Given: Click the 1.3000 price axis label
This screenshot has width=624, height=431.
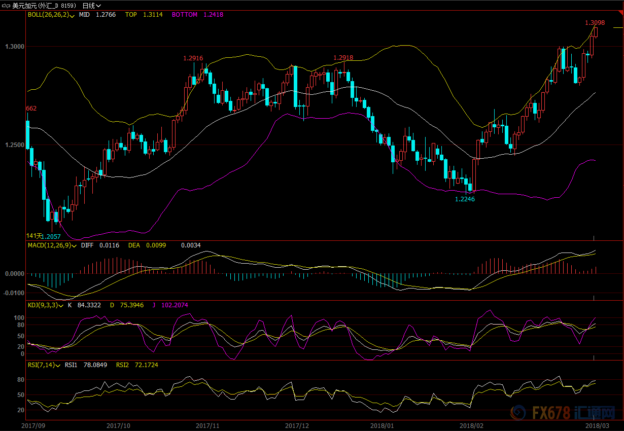Looking at the screenshot, I should 15,47.
